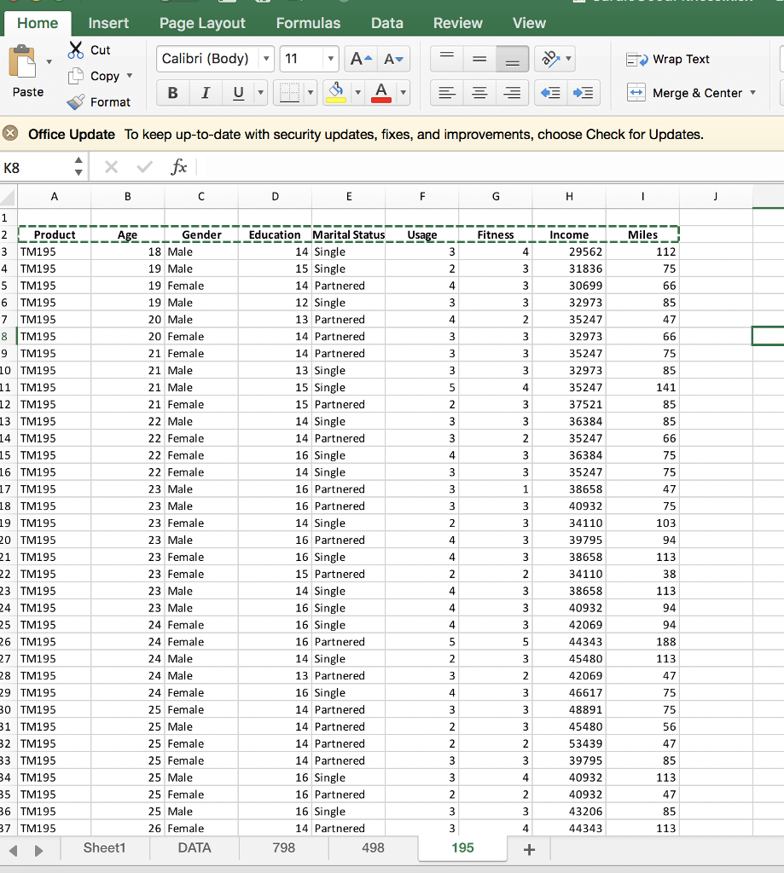Screen dimensions: 784x873
Task: Click the Name Box stepper arrows
Action: point(78,166)
